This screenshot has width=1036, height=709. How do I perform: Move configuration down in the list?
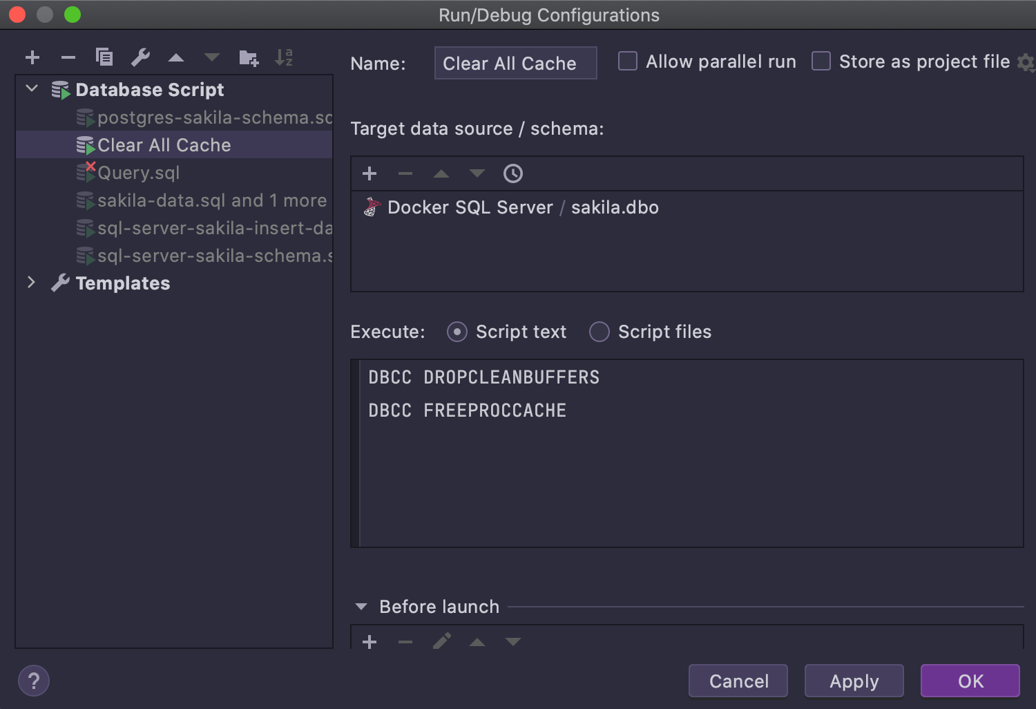[212, 57]
